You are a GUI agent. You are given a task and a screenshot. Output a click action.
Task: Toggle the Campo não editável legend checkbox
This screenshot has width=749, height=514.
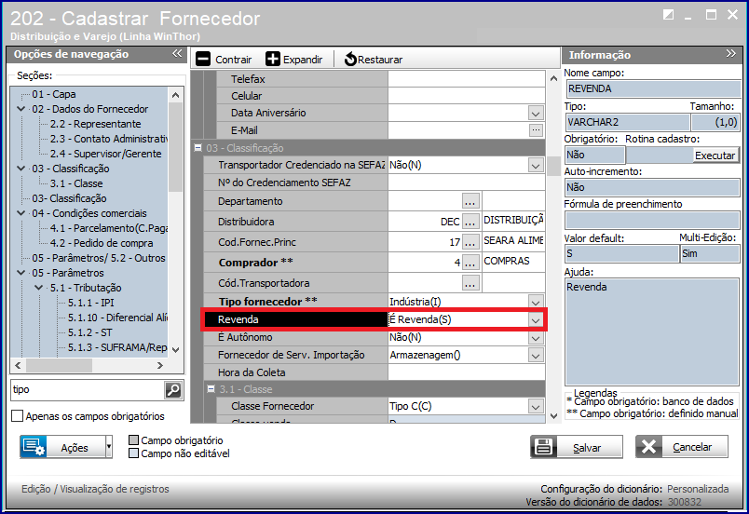click(134, 453)
